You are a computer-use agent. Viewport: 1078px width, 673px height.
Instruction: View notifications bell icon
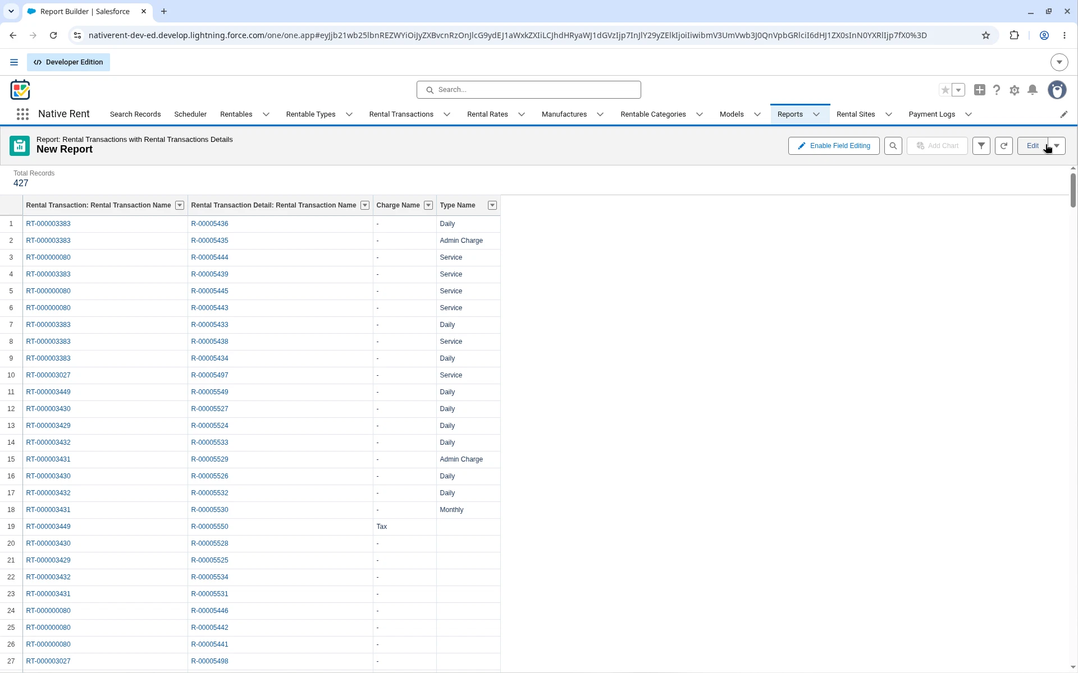click(1033, 90)
